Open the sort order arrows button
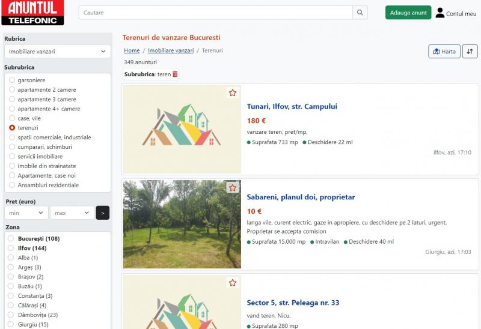This screenshot has height=329, width=481. (x=470, y=52)
